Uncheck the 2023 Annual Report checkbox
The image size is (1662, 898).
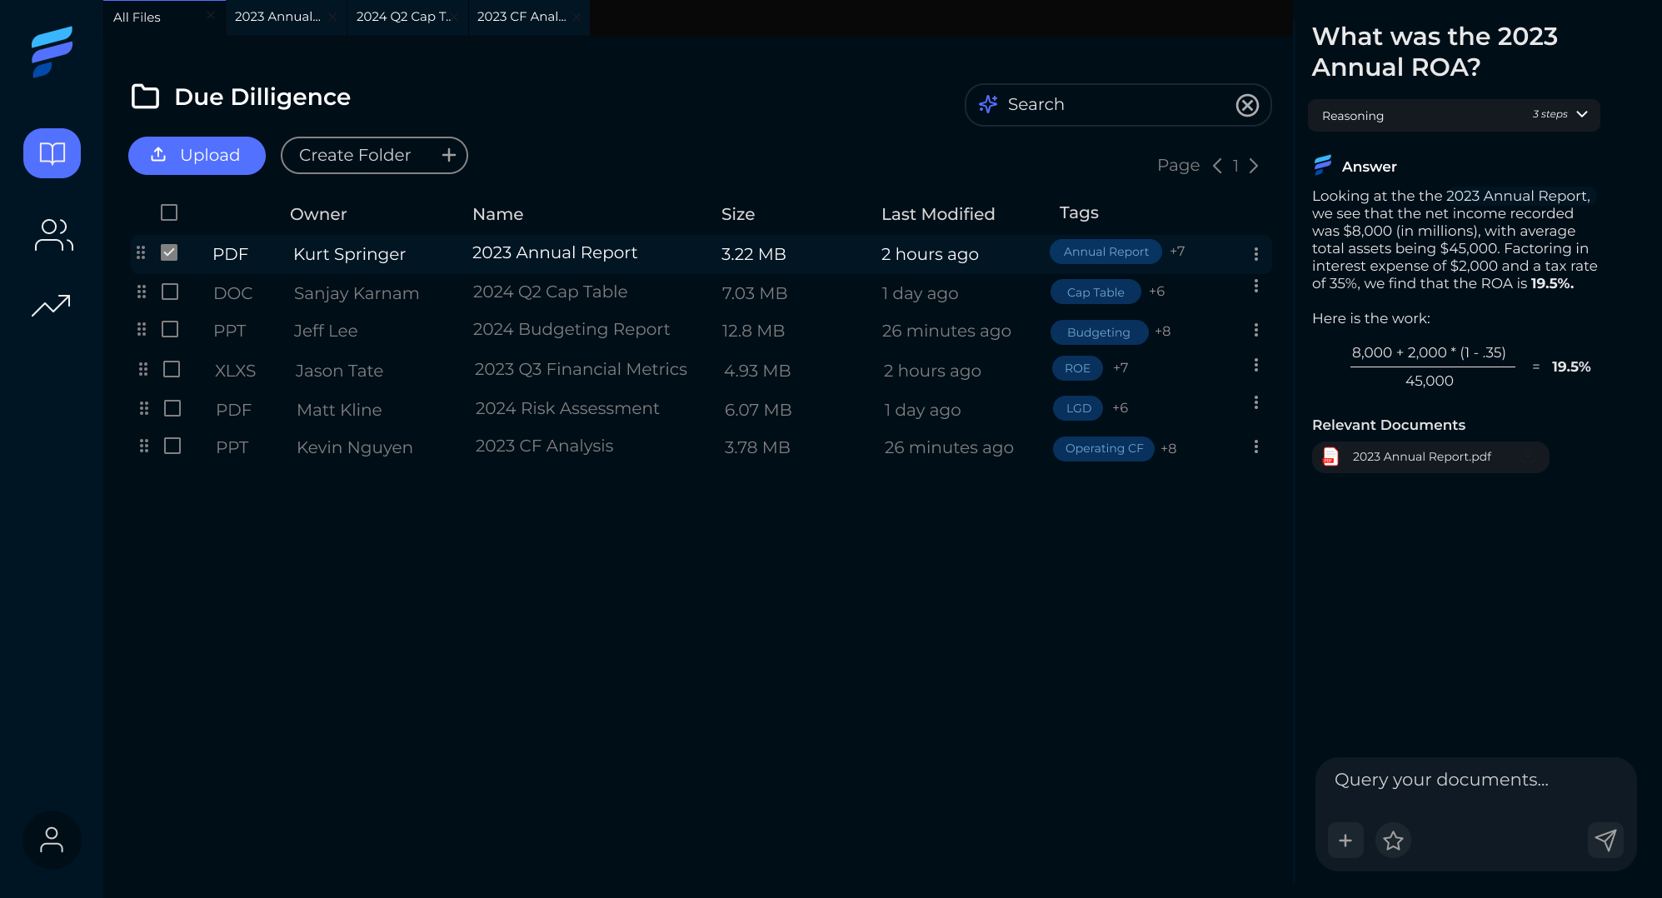169,252
